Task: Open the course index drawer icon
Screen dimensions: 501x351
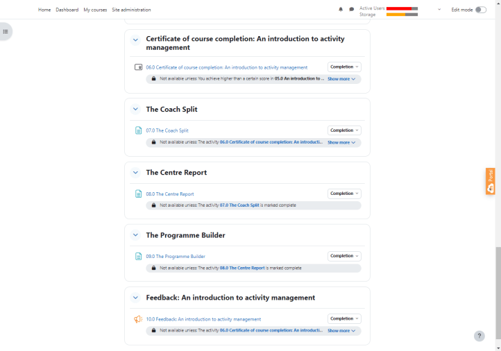Action: pyautogui.click(x=6, y=31)
